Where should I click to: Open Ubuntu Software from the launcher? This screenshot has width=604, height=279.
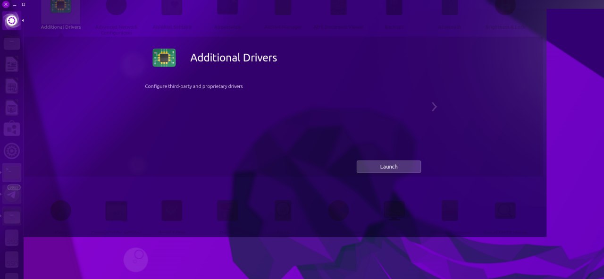click(12, 129)
